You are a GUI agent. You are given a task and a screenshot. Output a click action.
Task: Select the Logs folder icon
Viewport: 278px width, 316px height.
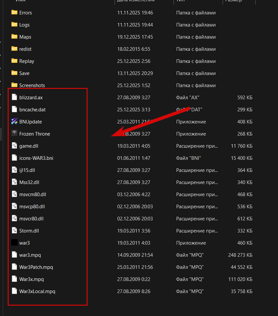(x=14, y=25)
